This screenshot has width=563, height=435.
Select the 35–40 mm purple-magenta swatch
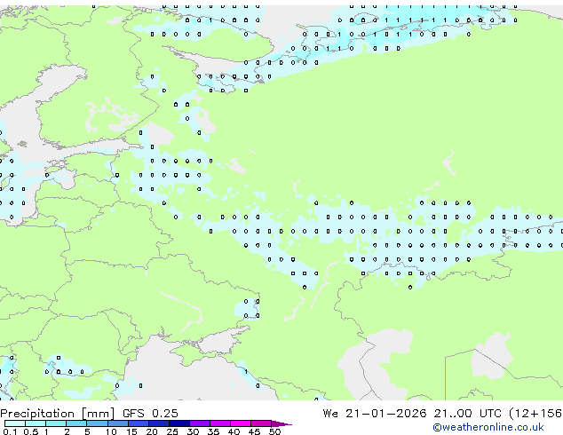[219, 423]
